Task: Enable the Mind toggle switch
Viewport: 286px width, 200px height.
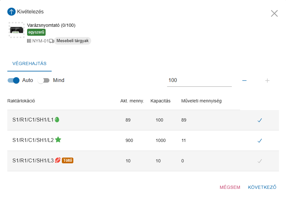Action: 43,80
